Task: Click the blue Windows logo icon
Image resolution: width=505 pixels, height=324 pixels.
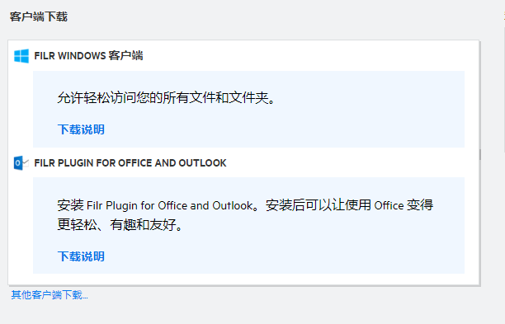Action: [x=21, y=56]
